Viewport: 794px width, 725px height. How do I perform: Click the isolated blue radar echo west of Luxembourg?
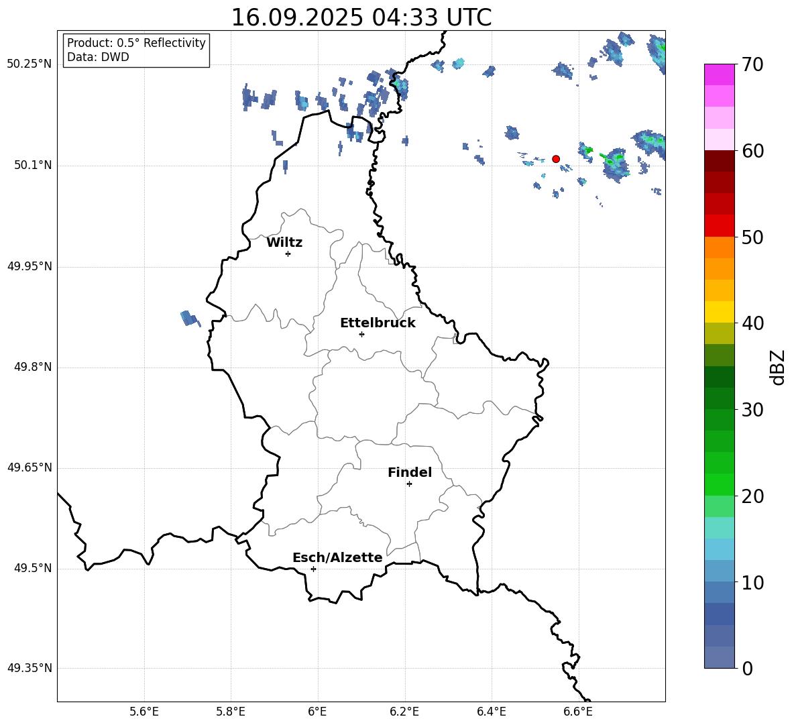coord(190,319)
